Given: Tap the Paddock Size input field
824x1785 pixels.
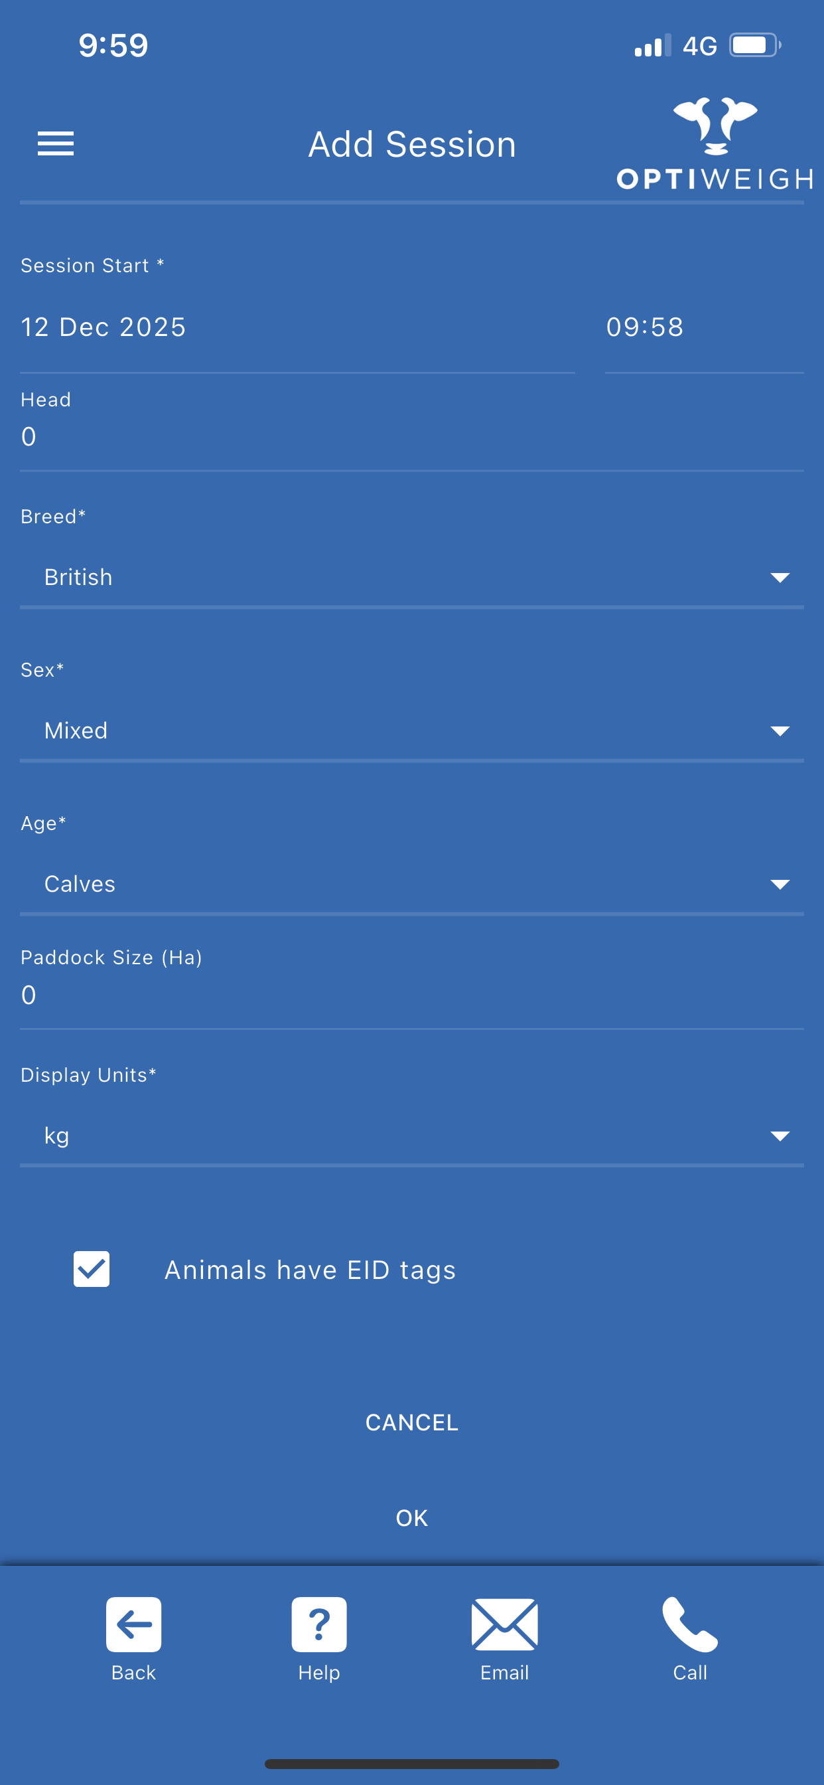Looking at the screenshot, I should [411, 995].
